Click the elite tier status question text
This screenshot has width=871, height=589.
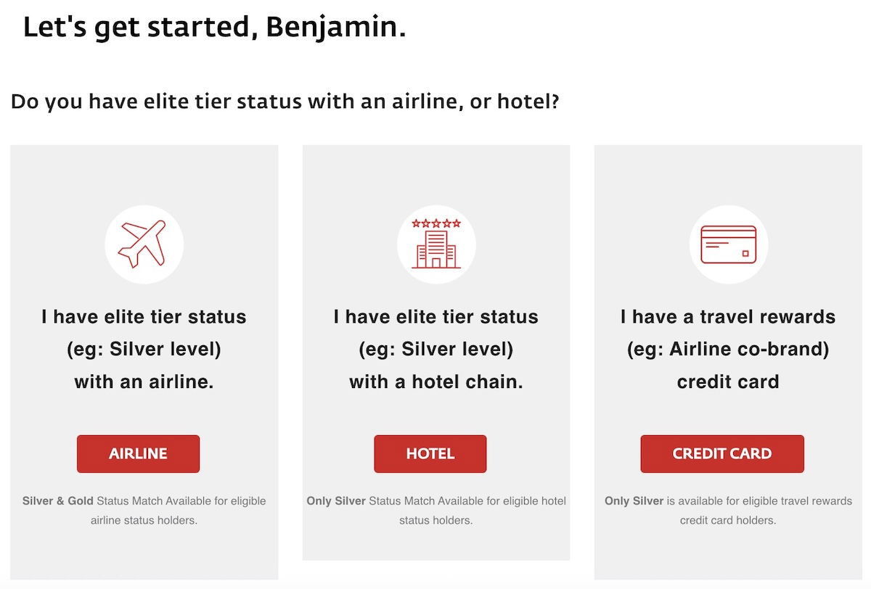pos(285,102)
